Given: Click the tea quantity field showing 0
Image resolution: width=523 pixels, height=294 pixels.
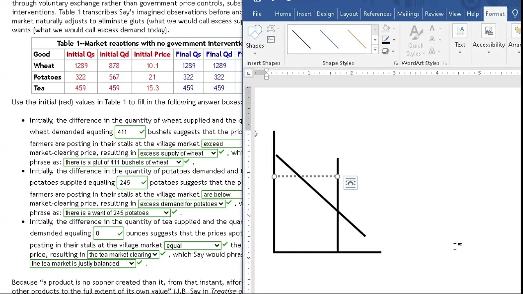Looking at the screenshot, I should 108,233.
